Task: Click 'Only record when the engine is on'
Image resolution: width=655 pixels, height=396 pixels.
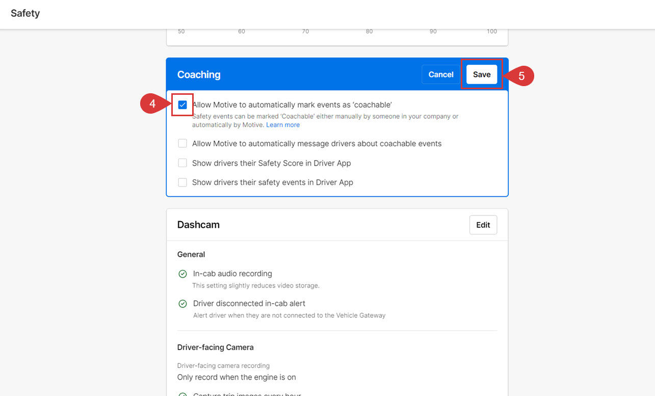Action: 237,377
